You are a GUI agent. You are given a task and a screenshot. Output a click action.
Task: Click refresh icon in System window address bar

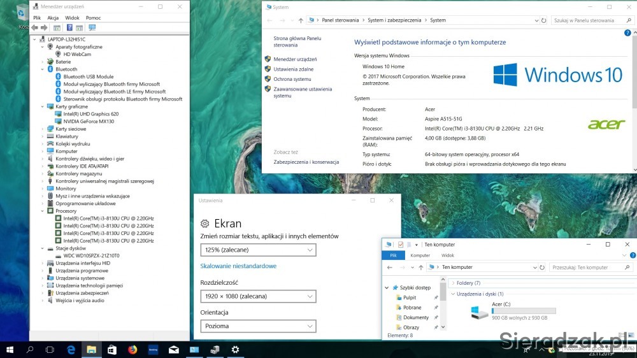point(543,20)
